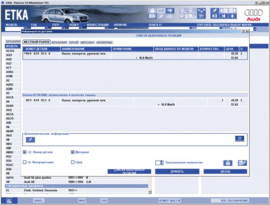Open ЗАКАЗ in the bottom bar
The width and height of the screenshot is (270, 205).
click(38, 200)
